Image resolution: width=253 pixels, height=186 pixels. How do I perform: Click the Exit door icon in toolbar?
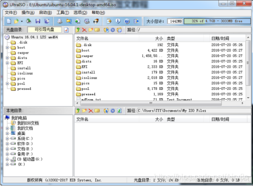tap(136, 21)
